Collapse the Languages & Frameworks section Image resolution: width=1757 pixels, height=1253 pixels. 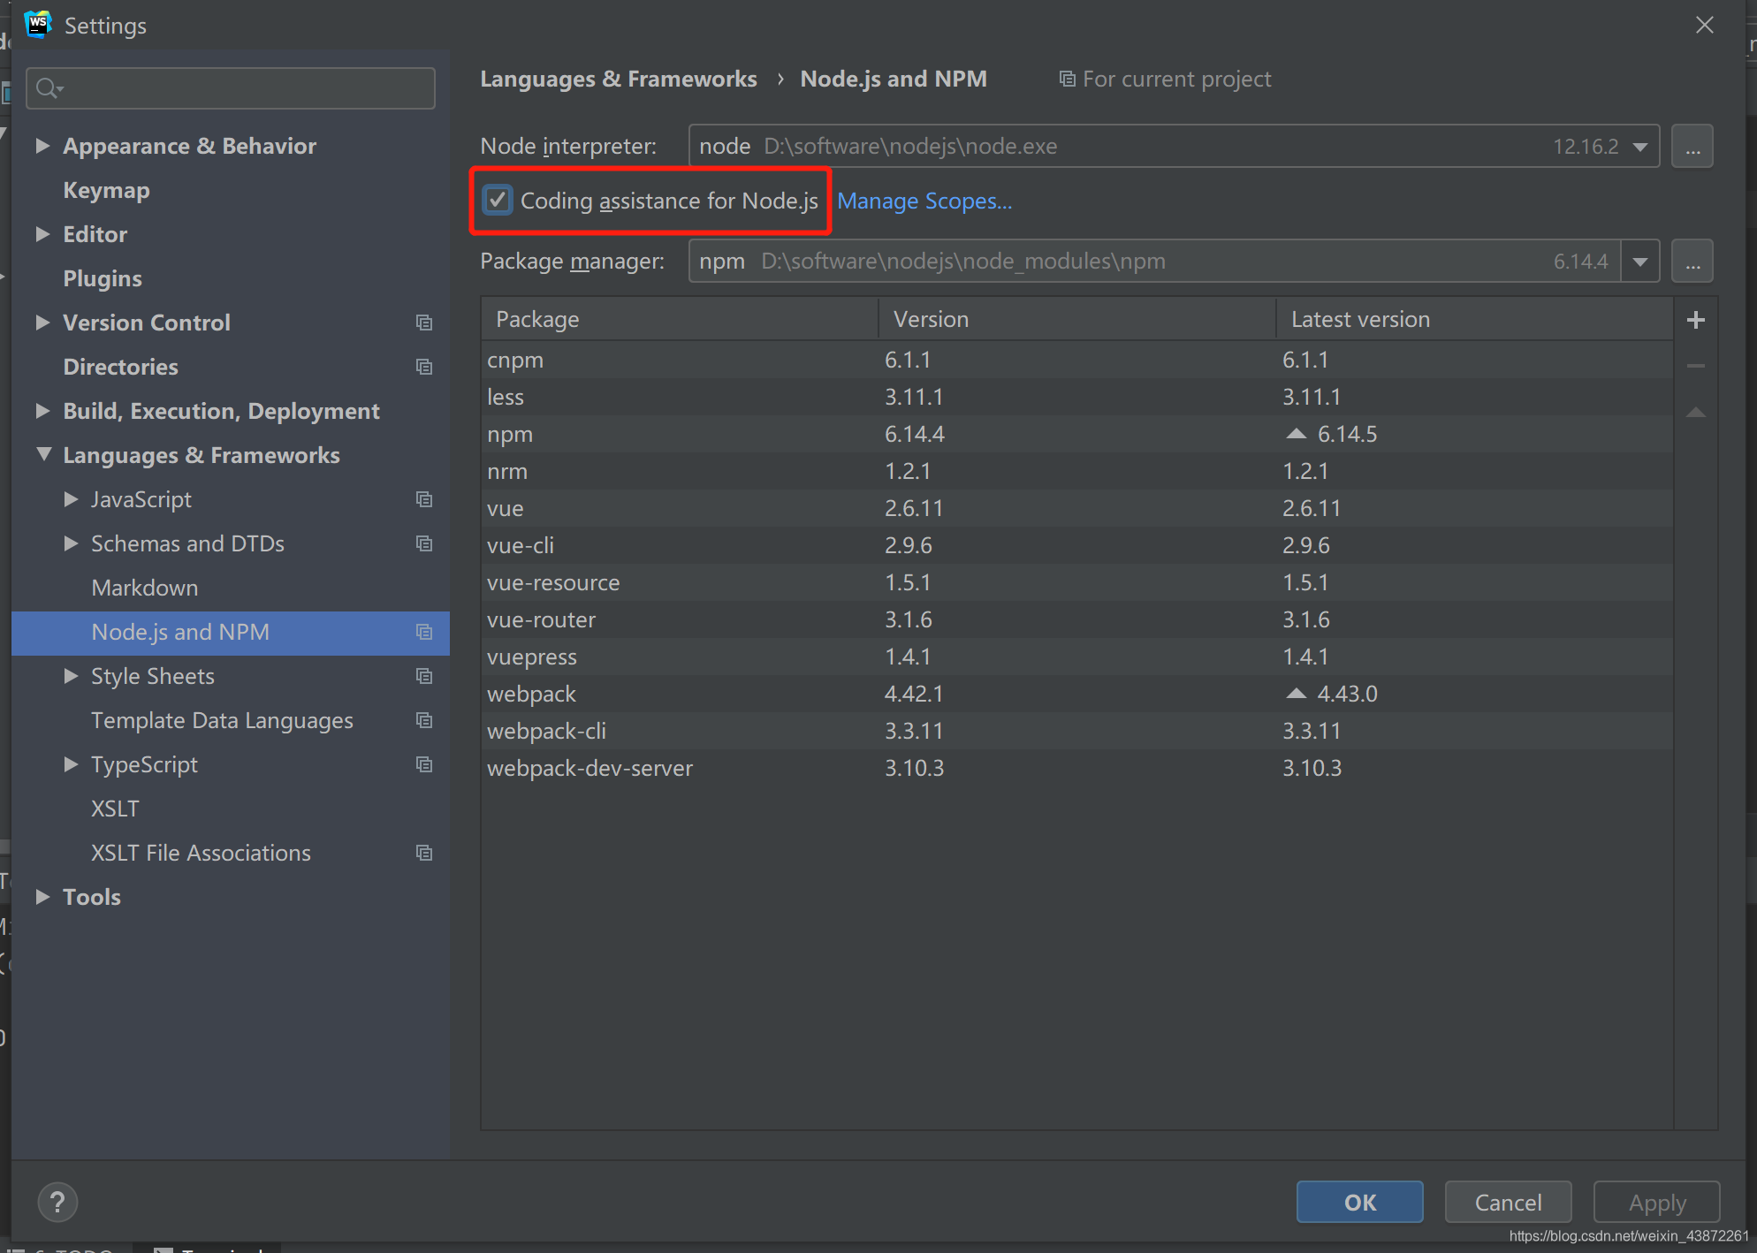pyautogui.click(x=43, y=454)
